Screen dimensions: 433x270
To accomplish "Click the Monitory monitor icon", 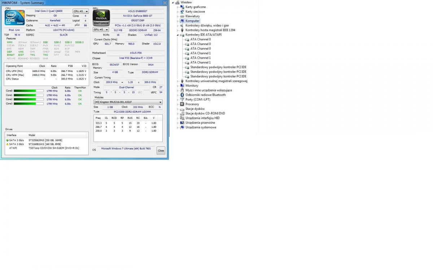I will pyautogui.click(x=182, y=86).
